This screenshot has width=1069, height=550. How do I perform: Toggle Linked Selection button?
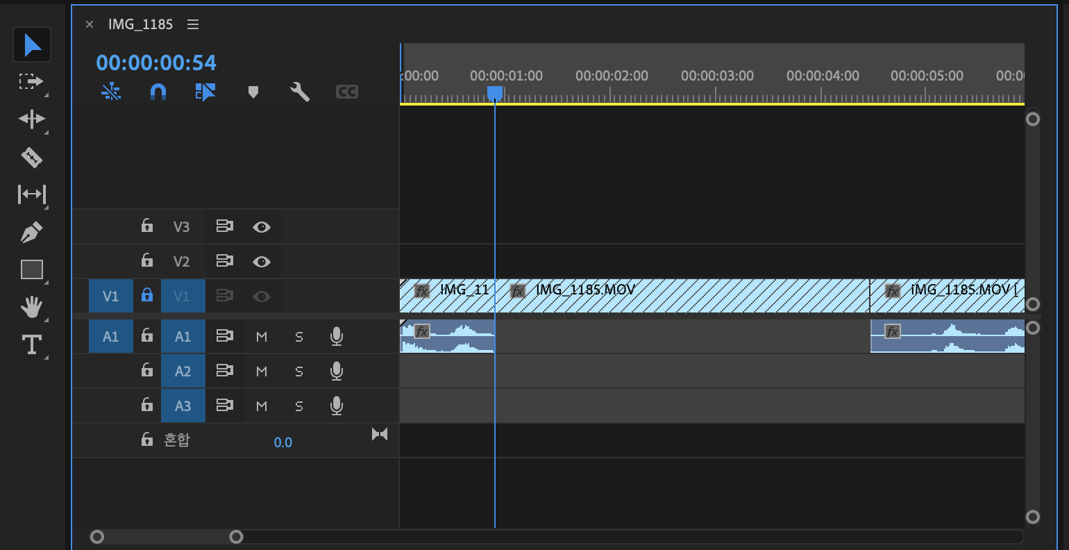pos(205,92)
